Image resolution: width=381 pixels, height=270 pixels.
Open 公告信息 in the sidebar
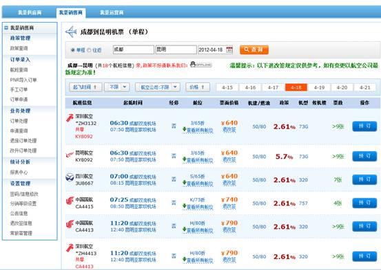click(x=19, y=213)
